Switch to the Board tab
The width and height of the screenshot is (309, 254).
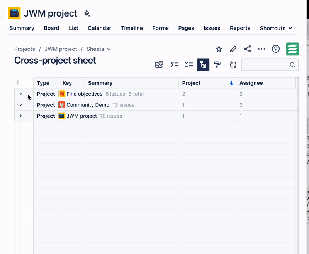click(51, 28)
